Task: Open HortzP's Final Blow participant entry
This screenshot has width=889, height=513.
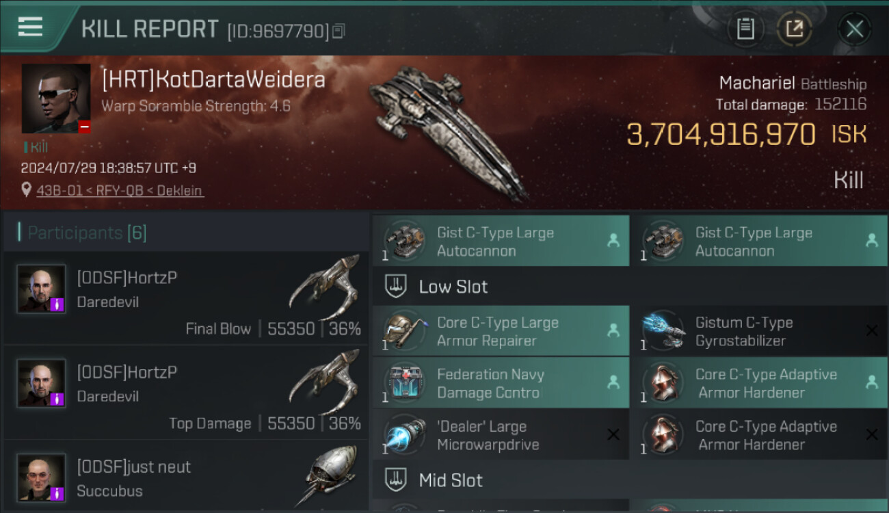Action: (186, 298)
